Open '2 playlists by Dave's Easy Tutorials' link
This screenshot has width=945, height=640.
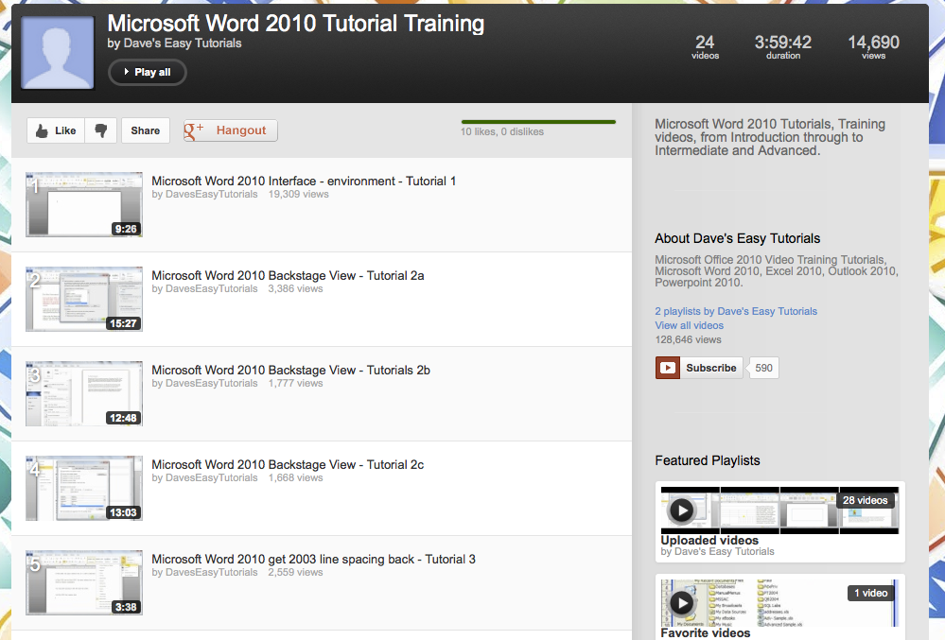click(x=736, y=311)
